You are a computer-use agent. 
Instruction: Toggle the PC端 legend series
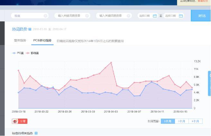point(18,53)
